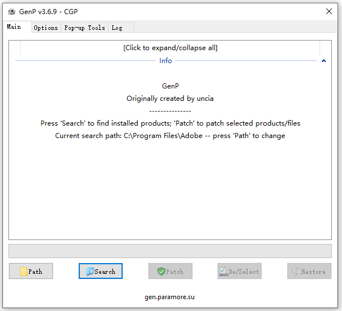This screenshot has width=342, height=311.
Task: Open the Pop-up Tools tab
Action: tap(84, 28)
